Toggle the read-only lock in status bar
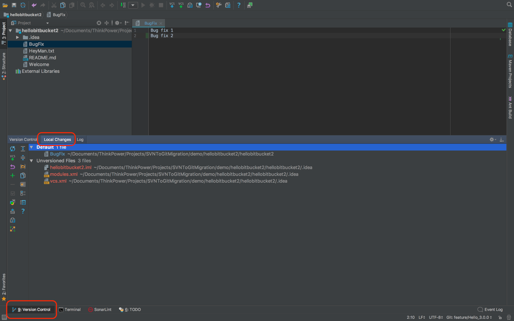Image resolution: width=514 pixels, height=321 pixels. coord(500,318)
